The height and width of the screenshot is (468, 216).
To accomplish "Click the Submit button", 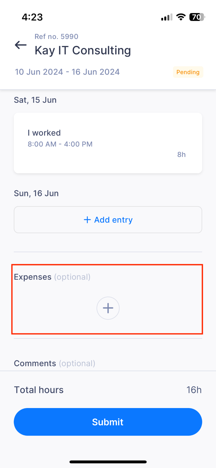I will [x=108, y=422].
